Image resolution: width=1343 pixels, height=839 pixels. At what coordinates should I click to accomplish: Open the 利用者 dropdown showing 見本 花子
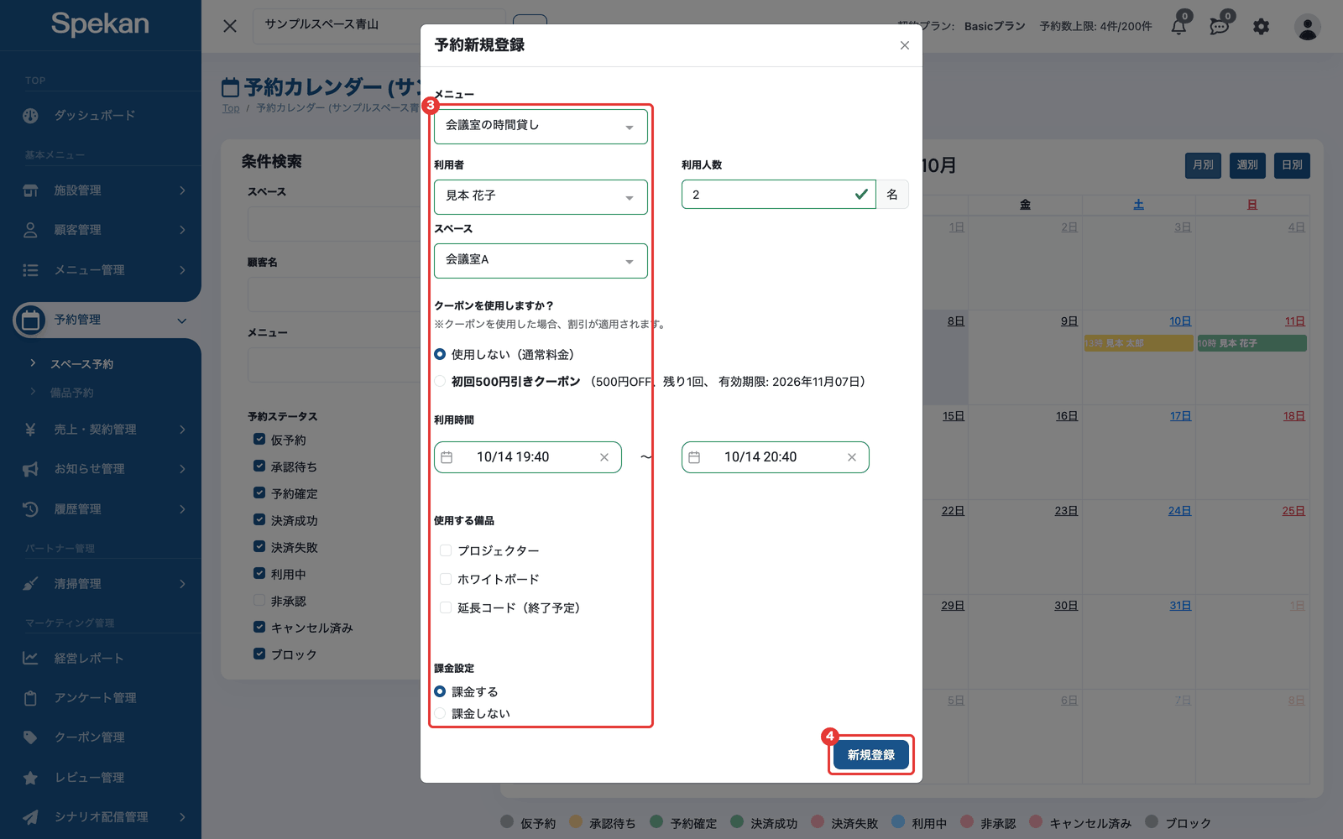click(541, 197)
